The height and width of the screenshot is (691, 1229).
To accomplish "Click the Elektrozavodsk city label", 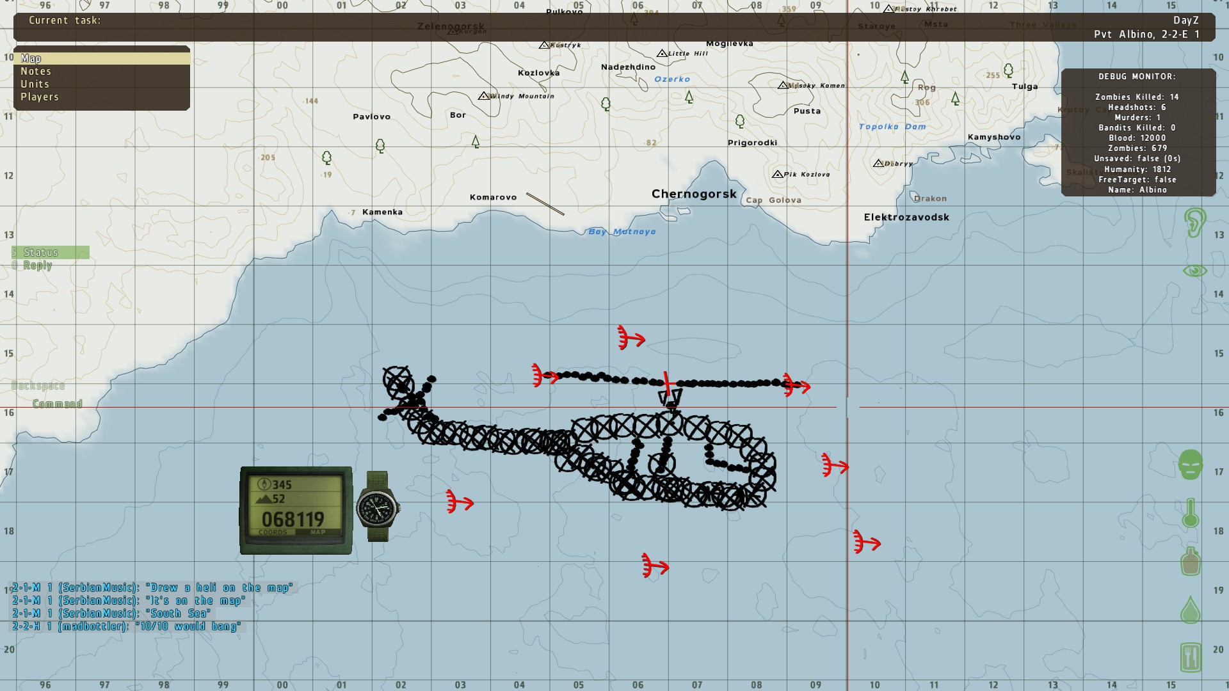I will tap(906, 218).
